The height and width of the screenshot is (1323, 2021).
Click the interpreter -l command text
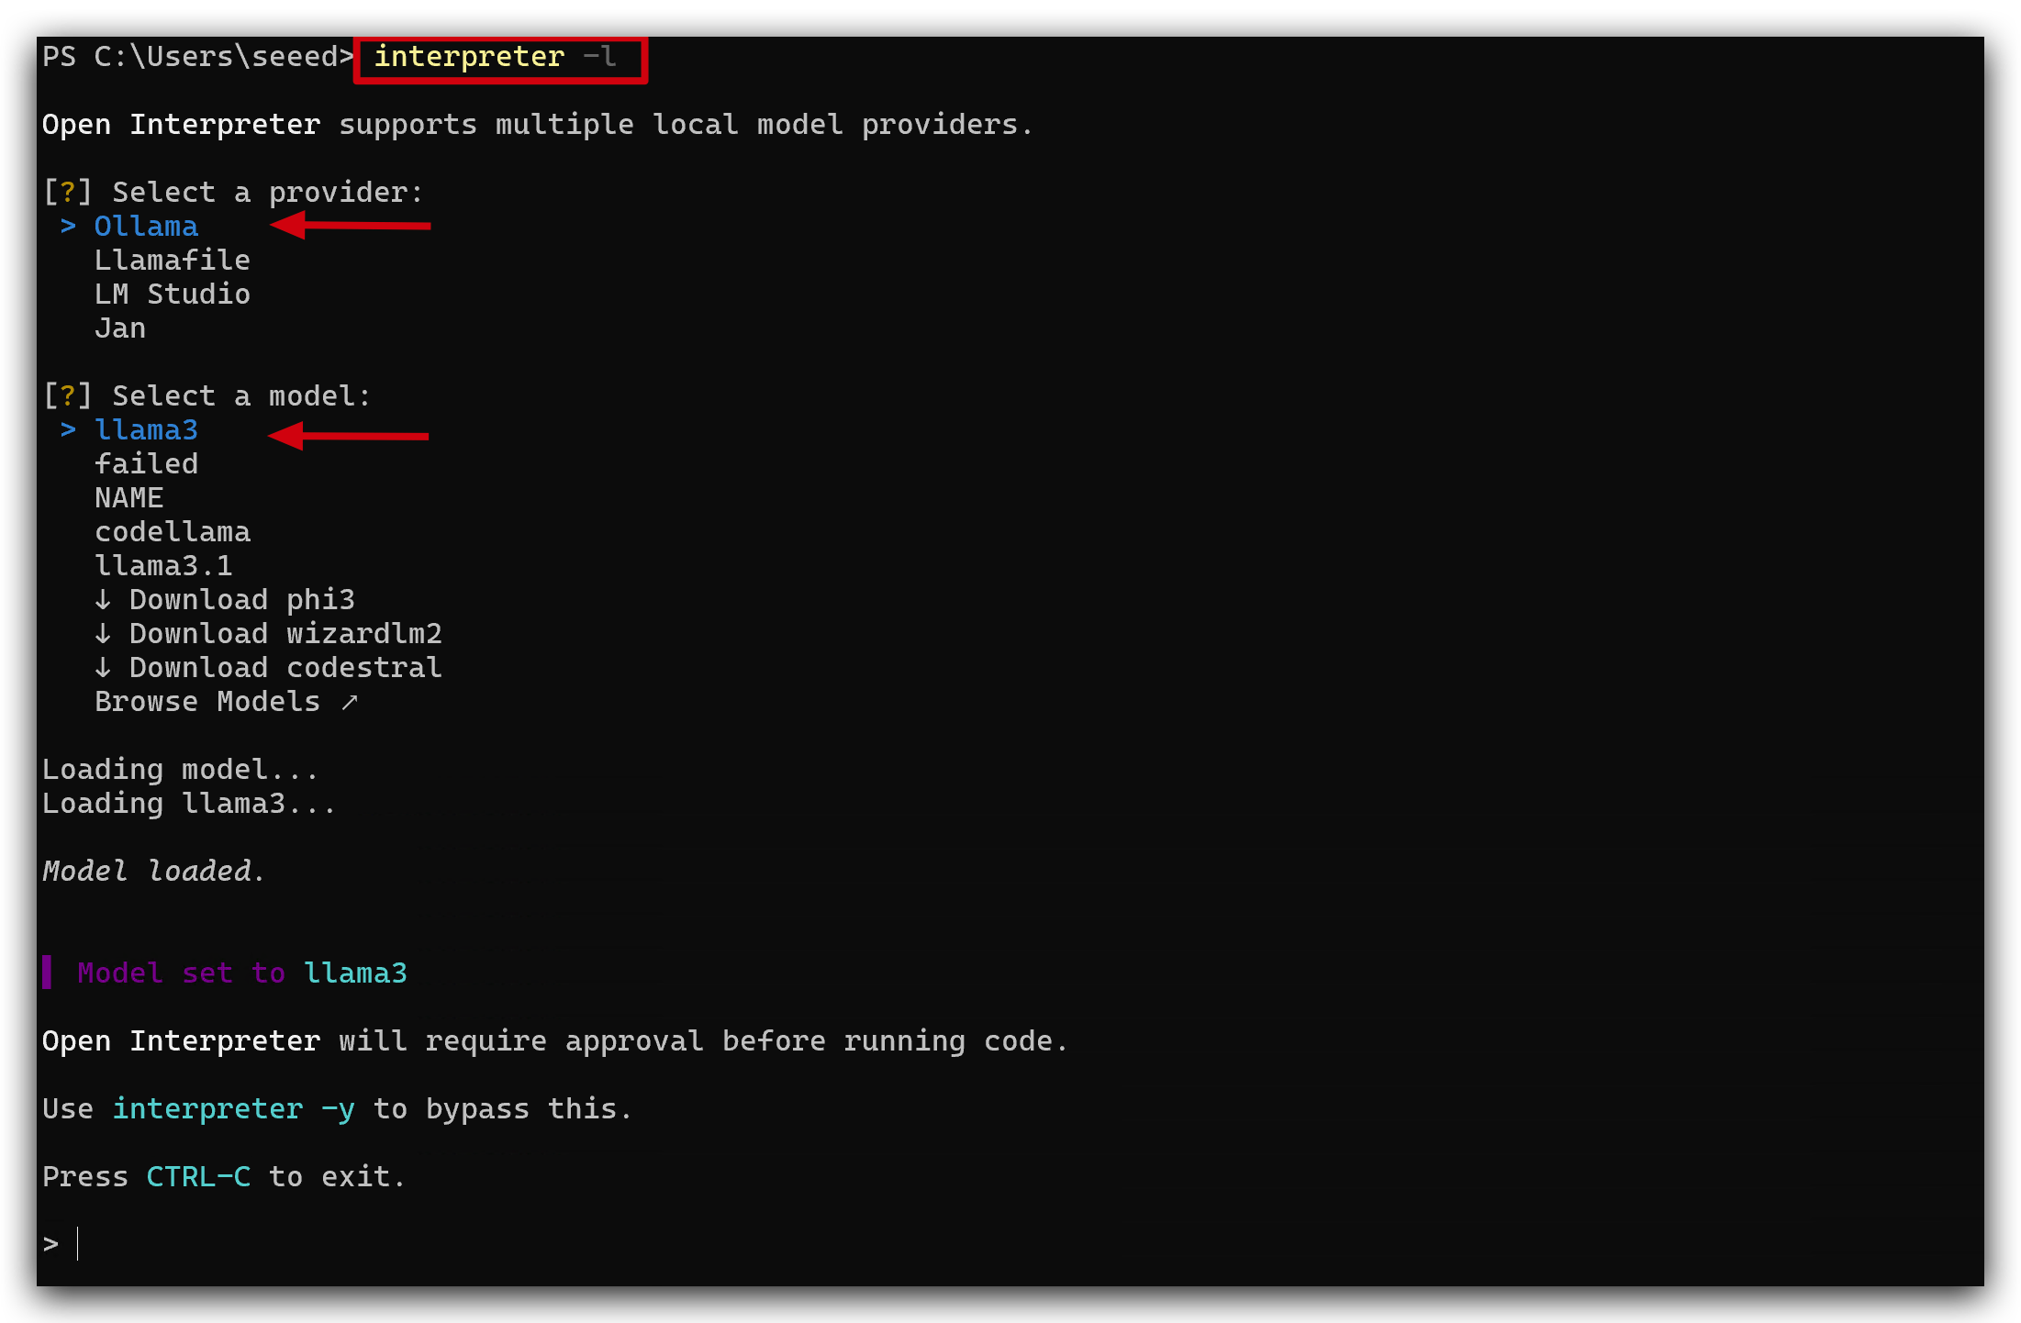point(495,57)
